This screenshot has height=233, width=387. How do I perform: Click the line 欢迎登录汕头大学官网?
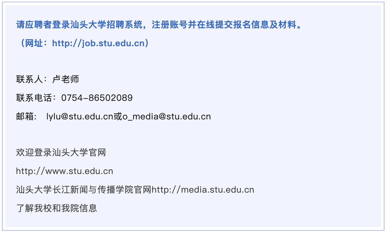coord(61,153)
